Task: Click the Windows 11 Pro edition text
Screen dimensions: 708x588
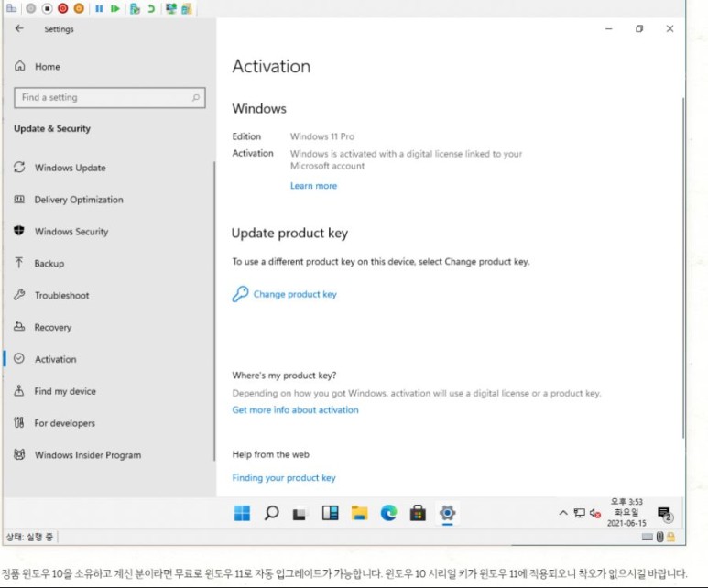Action: pos(321,136)
